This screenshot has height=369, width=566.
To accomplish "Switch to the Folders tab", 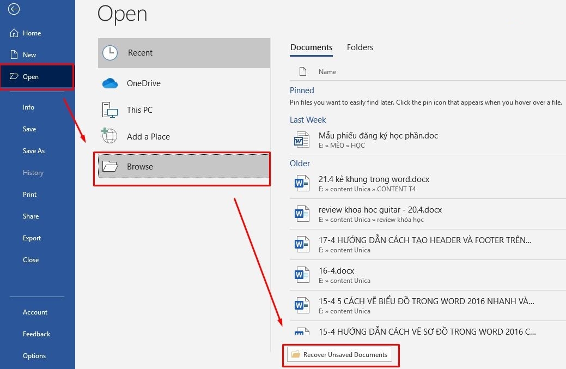I will coord(360,47).
